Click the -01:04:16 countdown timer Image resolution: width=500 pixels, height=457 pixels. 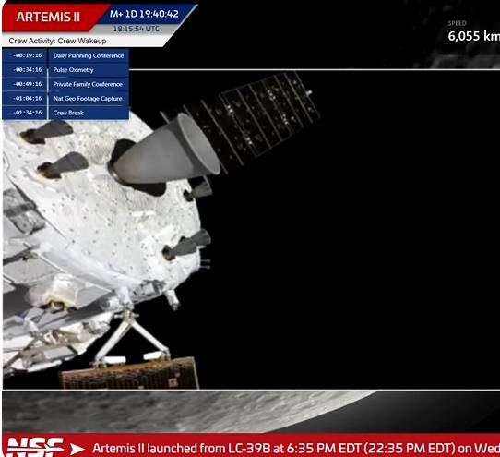tap(28, 99)
